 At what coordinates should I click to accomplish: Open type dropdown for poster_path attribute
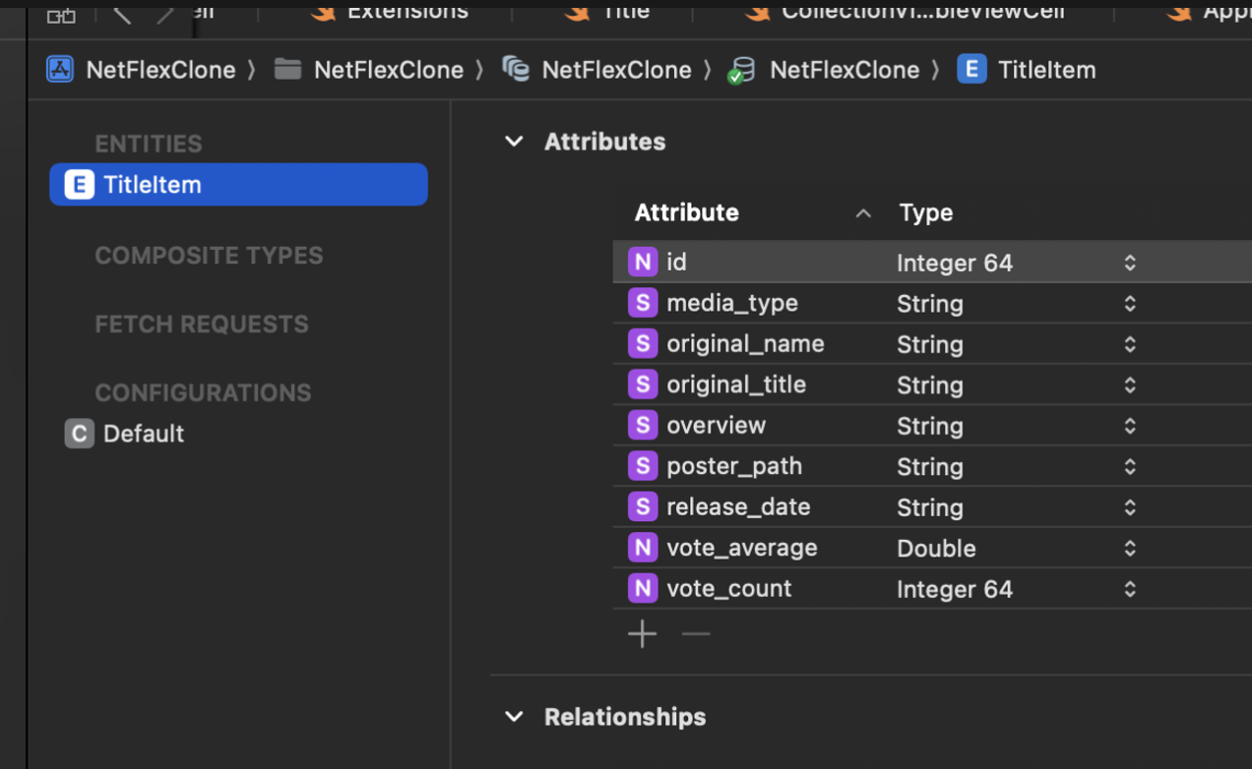1130,467
